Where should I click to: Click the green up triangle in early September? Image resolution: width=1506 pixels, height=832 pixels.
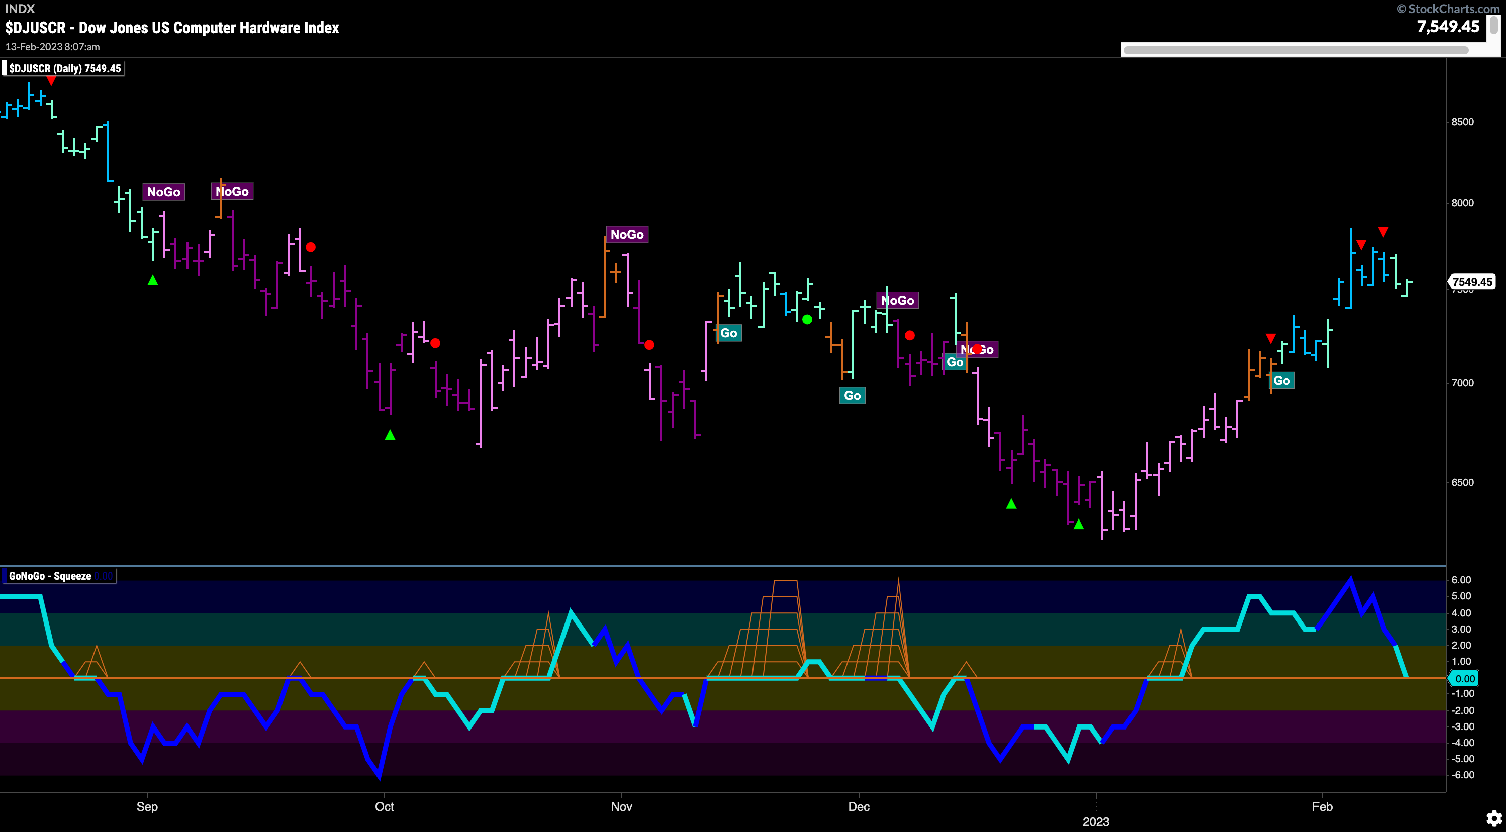click(x=153, y=280)
